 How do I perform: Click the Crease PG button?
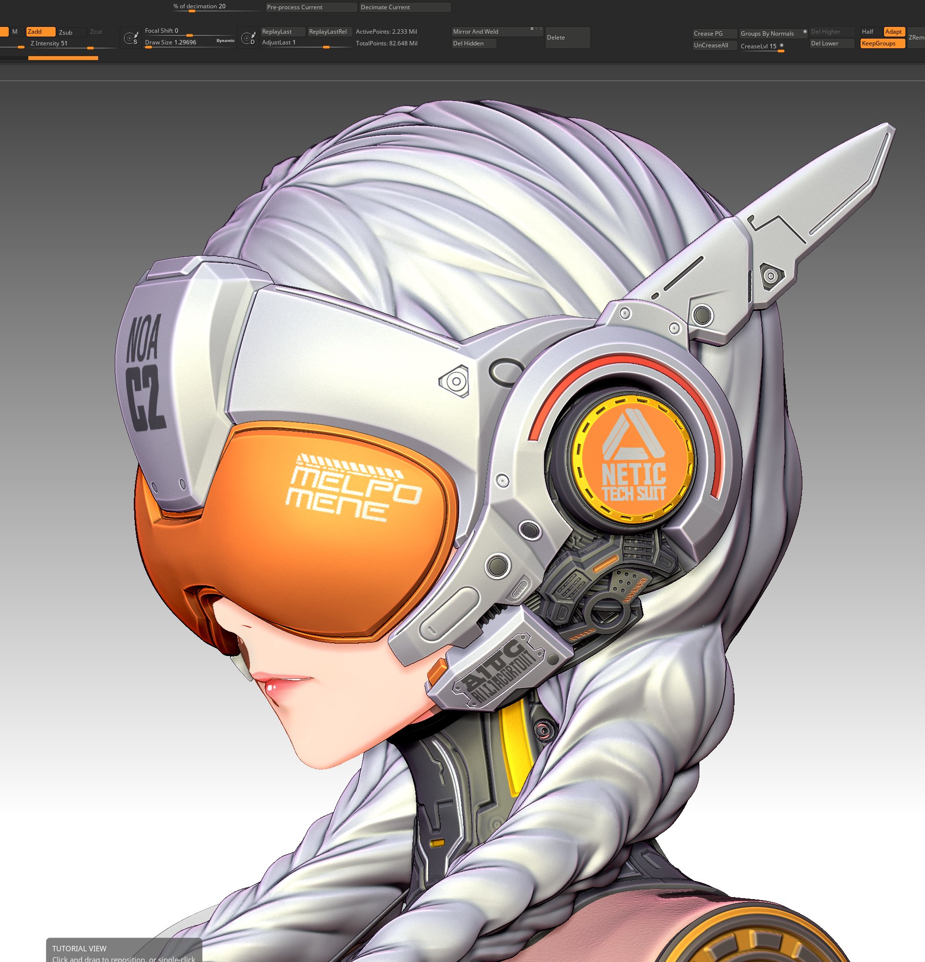[x=714, y=34]
